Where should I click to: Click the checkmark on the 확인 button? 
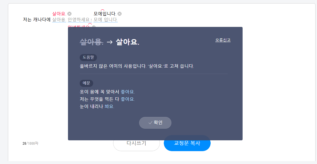(x=150, y=123)
